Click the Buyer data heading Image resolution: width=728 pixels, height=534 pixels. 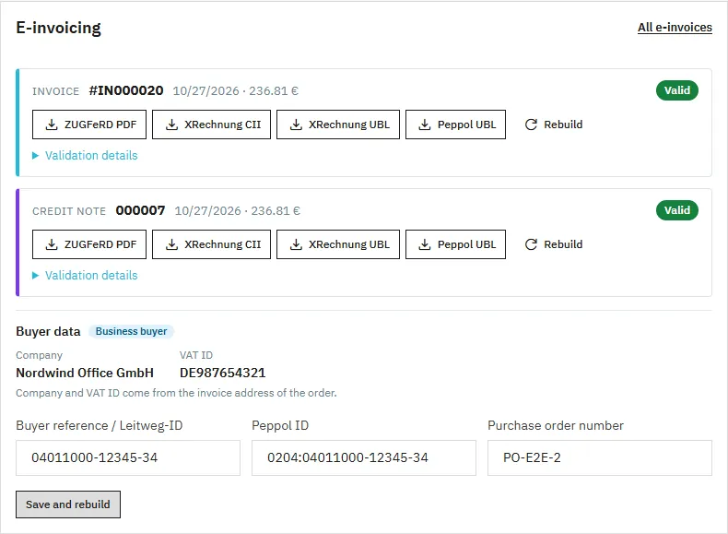48,331
